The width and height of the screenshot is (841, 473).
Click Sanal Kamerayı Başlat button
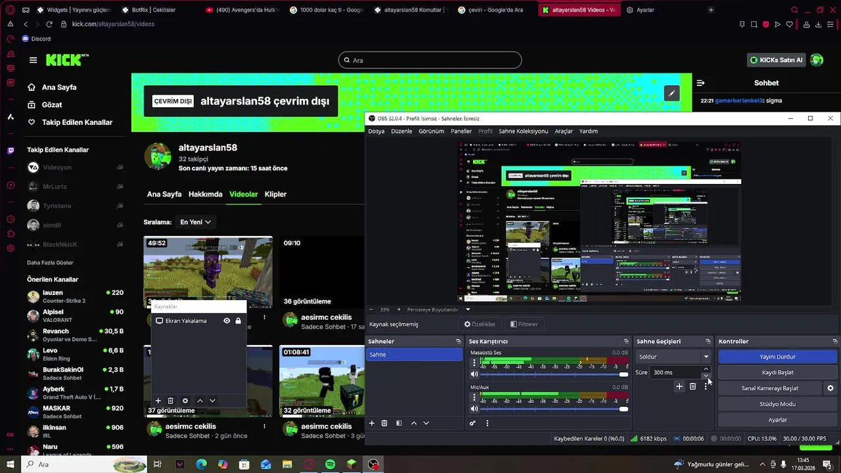pyautogui.click(x=770, y=388)
